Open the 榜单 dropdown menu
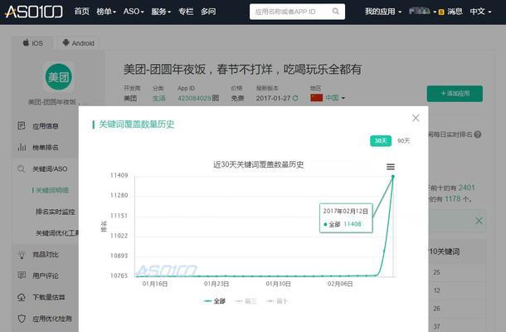Image resolution: width=506 pixels, height=332 pixels. [x=106, y=12]
